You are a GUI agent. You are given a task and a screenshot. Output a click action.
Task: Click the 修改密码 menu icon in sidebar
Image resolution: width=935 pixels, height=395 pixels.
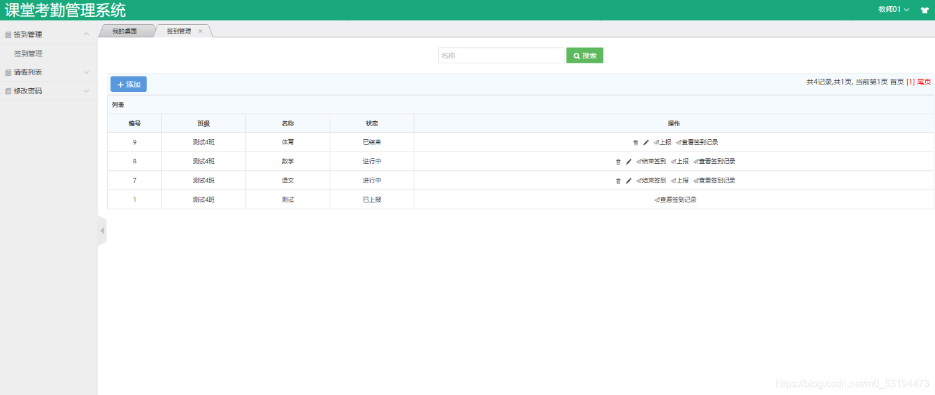tap(8, 91)
